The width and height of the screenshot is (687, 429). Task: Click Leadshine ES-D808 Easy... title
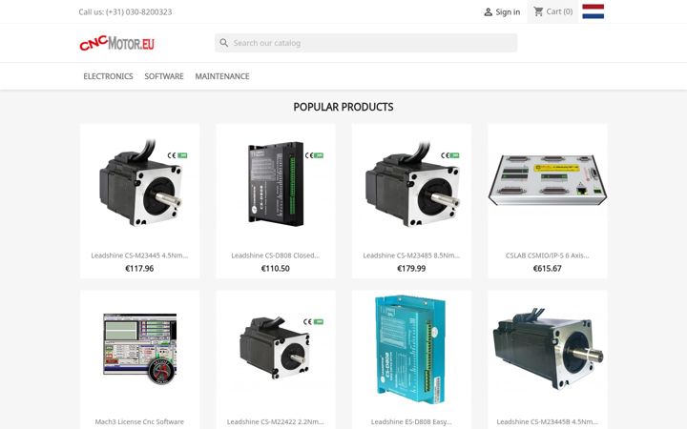(x=411, y=421)
